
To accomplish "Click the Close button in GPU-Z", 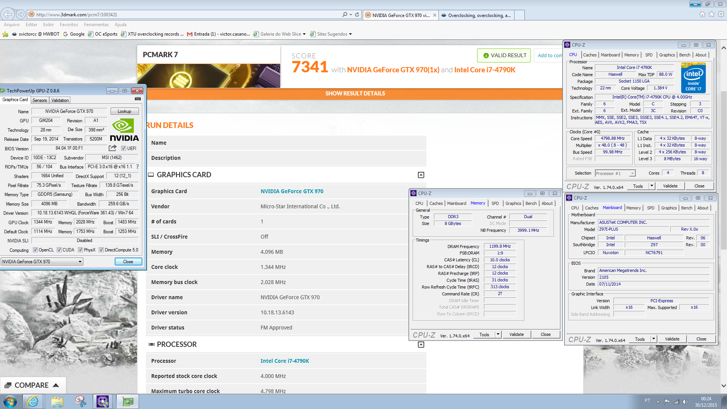I will 128,262.
